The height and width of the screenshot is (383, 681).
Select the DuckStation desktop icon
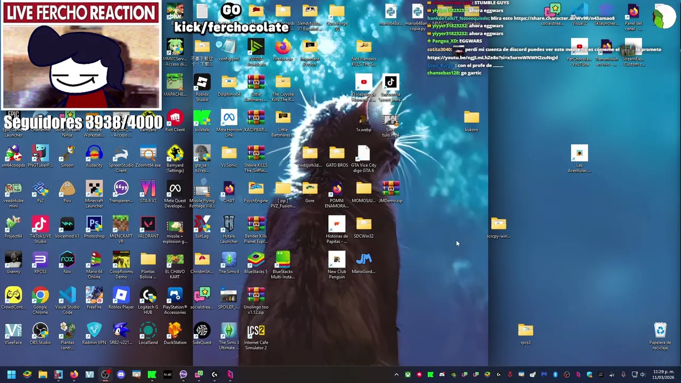[175, 334]
